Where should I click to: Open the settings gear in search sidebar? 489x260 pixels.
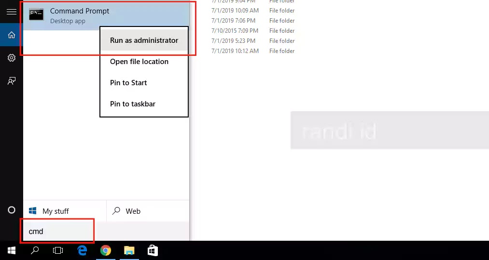pos(12,58)
